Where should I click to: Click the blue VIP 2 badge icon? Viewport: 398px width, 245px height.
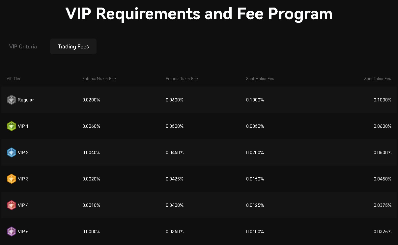[x=12, y=152]
